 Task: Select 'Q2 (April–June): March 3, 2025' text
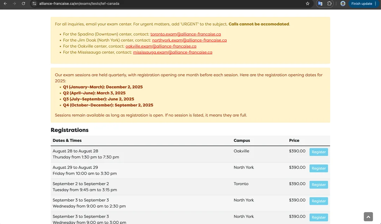94,93
